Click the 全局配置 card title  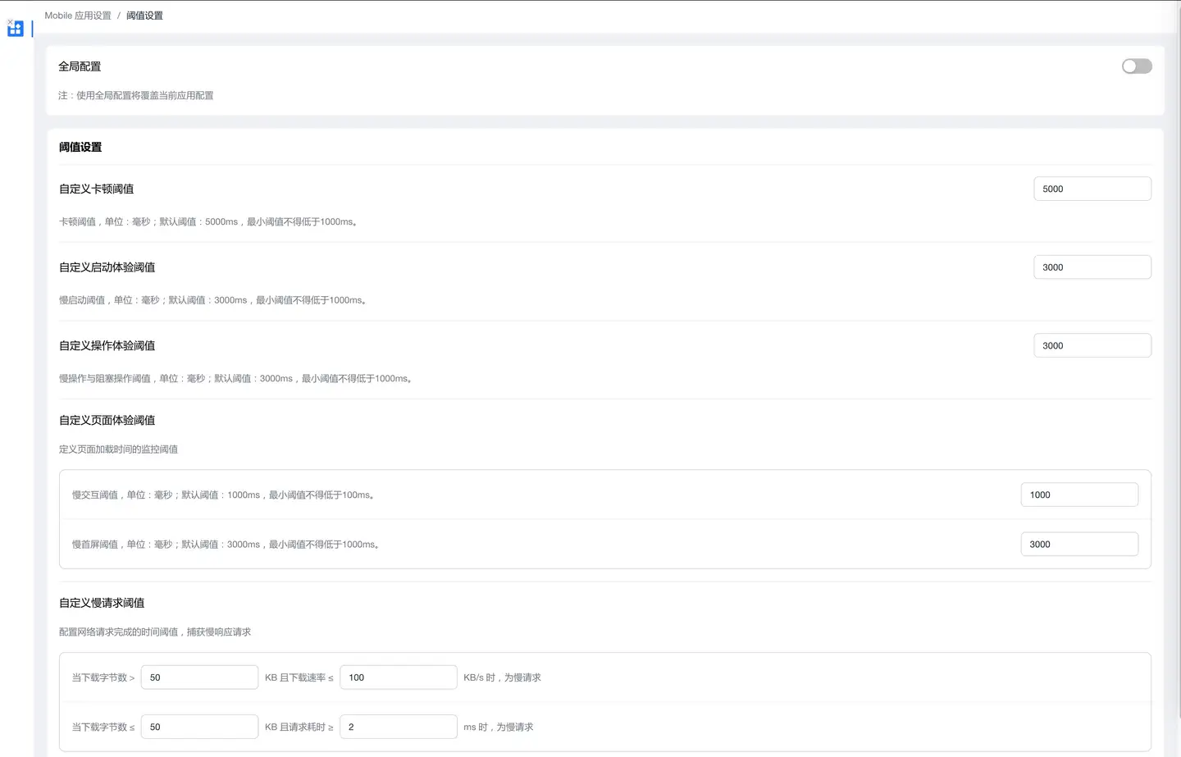[80, 66]
